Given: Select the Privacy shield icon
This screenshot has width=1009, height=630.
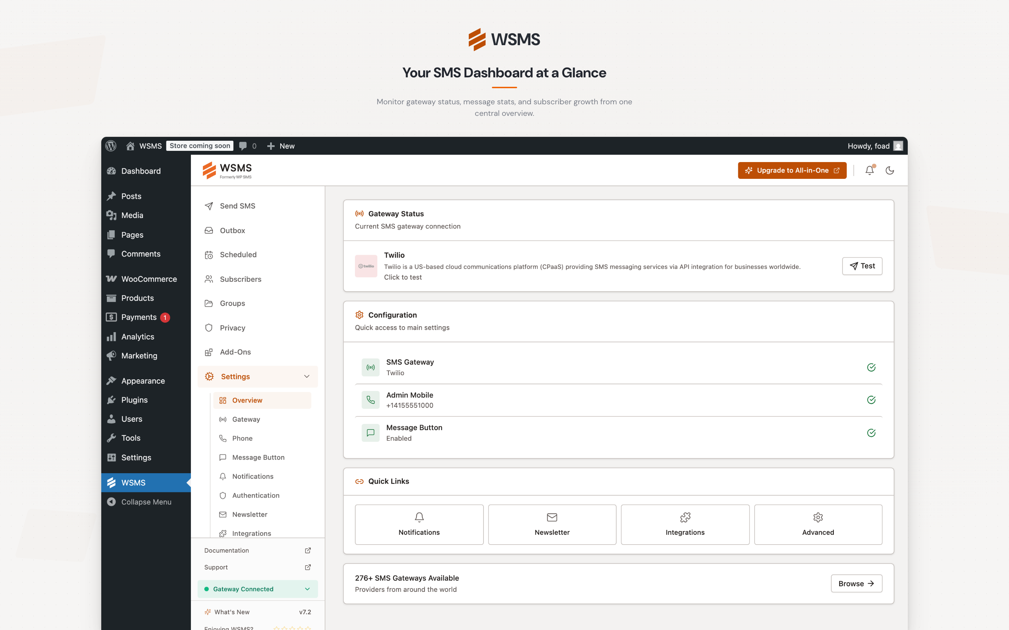Looking at the screenshot, I should 209,328.
